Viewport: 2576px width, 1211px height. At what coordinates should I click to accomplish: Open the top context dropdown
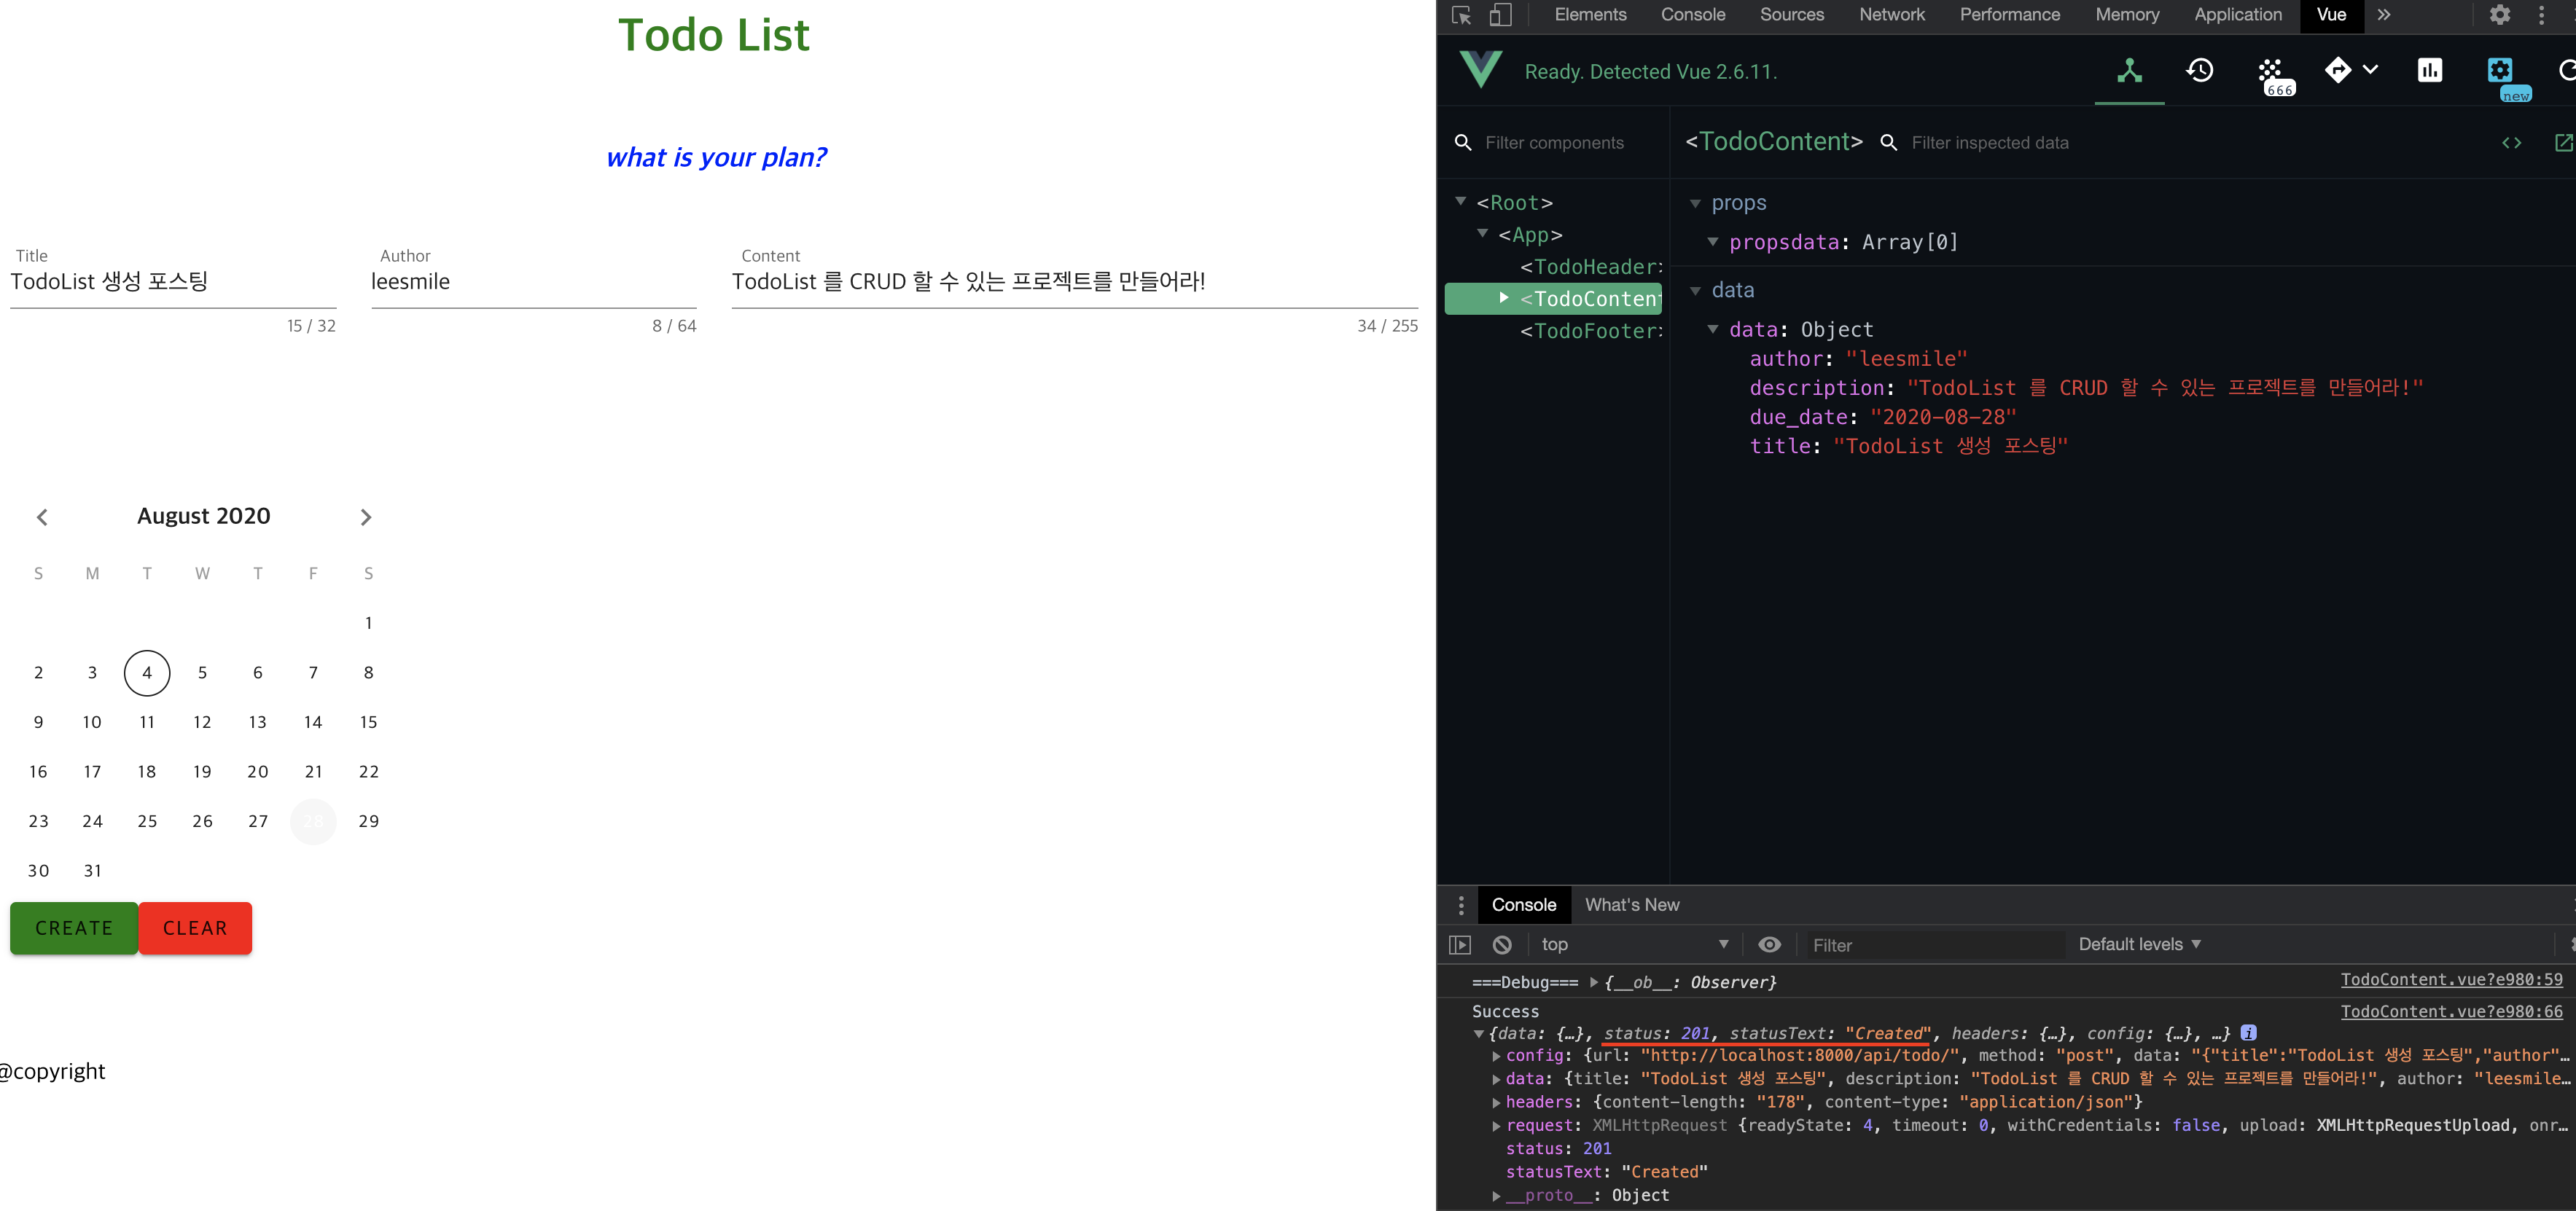point(1634,944)
